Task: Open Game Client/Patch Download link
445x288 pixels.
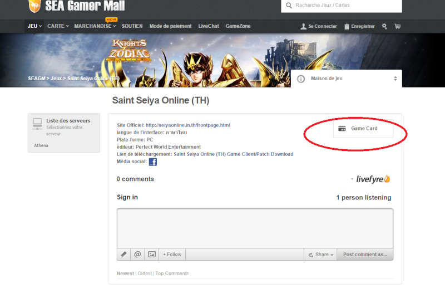Action: 234,154
